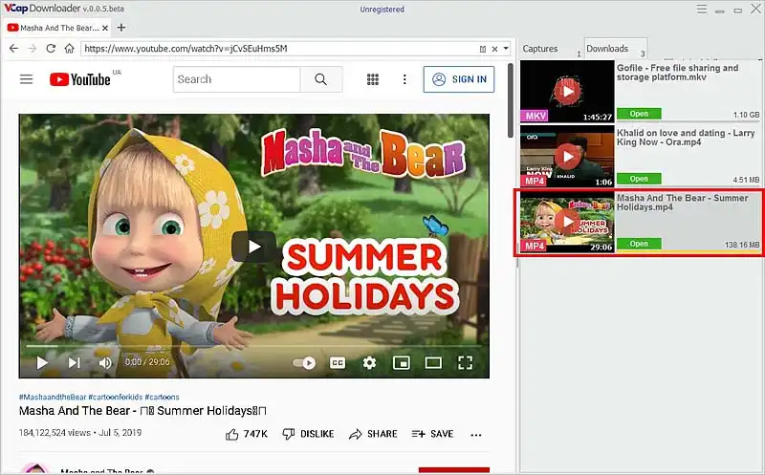
Task: Click the SIGN IN button
Action: (x=459, y=79)
